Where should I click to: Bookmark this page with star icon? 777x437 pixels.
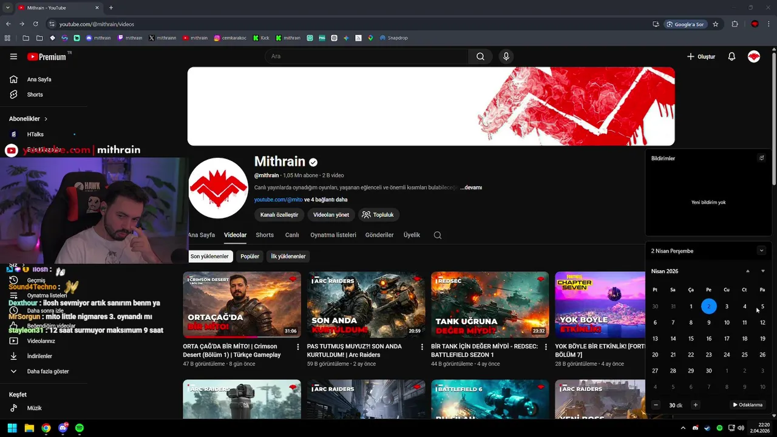[x=716, y=24]
